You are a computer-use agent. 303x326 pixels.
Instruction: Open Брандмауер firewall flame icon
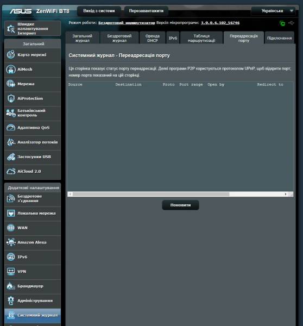[x=11, y=286]
